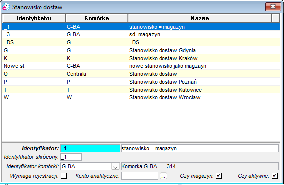The width and height of the screenshot is (284, 185).
Task: Open Identyfikator komórki dropdown arrow
Action: coord(115,167)
